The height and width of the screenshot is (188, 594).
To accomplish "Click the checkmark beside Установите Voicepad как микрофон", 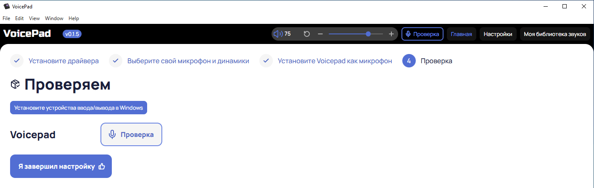I will coord(266,61).
